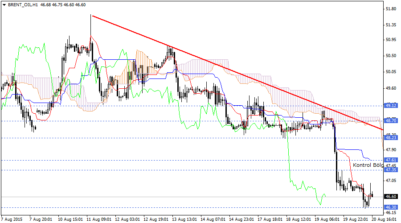Screen dimensions: 401x223
Task: Click the 11 Aug 09:01 time label
Action: pyautogui.click(x=99, y=219)
